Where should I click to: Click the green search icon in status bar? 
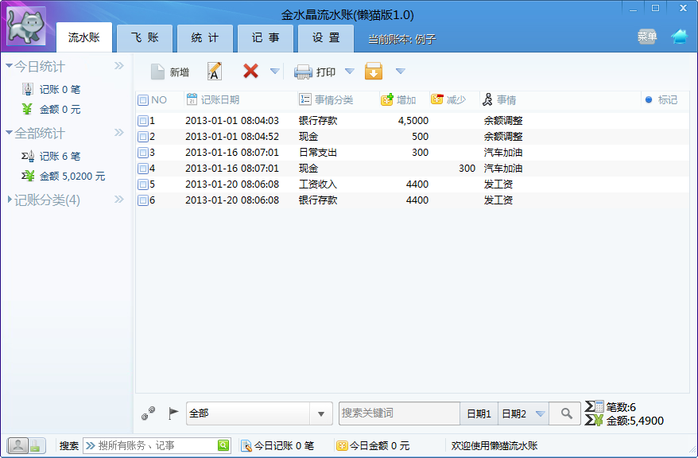point(223,445)
